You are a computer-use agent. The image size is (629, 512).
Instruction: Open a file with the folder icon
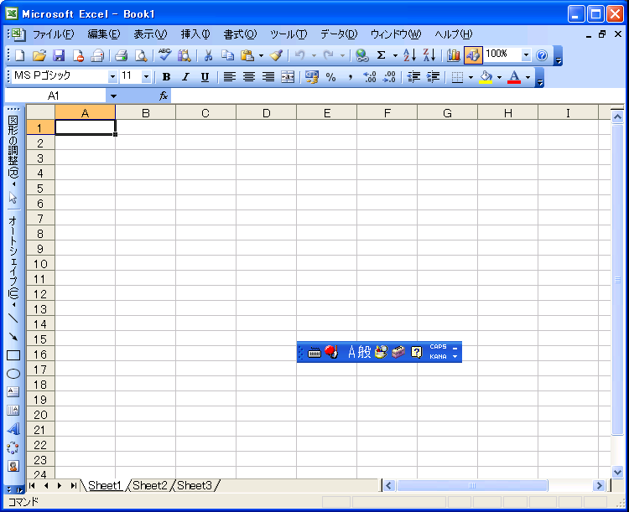tap(39, 55)
